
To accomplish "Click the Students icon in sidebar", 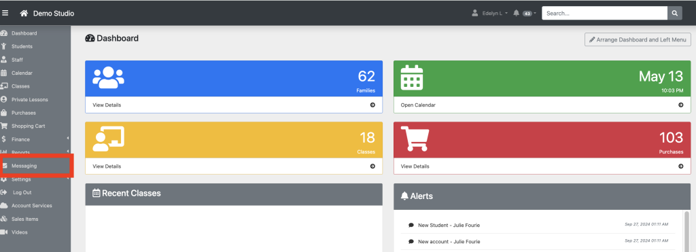I will [x=4, y=47].
